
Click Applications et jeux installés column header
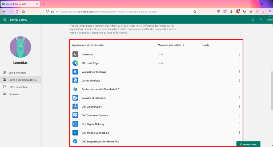[x=88, y=45]
